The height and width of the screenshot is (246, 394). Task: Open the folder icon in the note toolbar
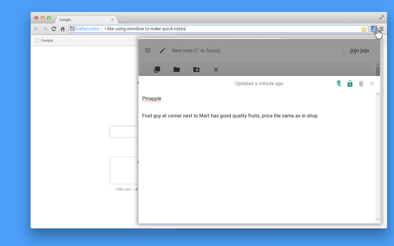pyautogui.click(x=176, y=69)
